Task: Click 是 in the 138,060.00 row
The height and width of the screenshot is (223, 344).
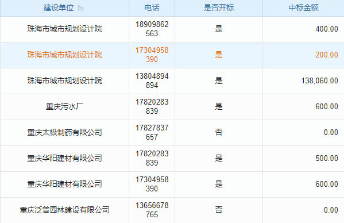Action: [219, 81]
